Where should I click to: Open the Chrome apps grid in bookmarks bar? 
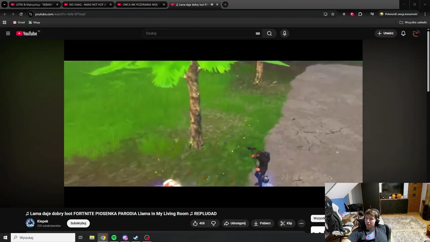pyautogui.click(x=4, y=22)
